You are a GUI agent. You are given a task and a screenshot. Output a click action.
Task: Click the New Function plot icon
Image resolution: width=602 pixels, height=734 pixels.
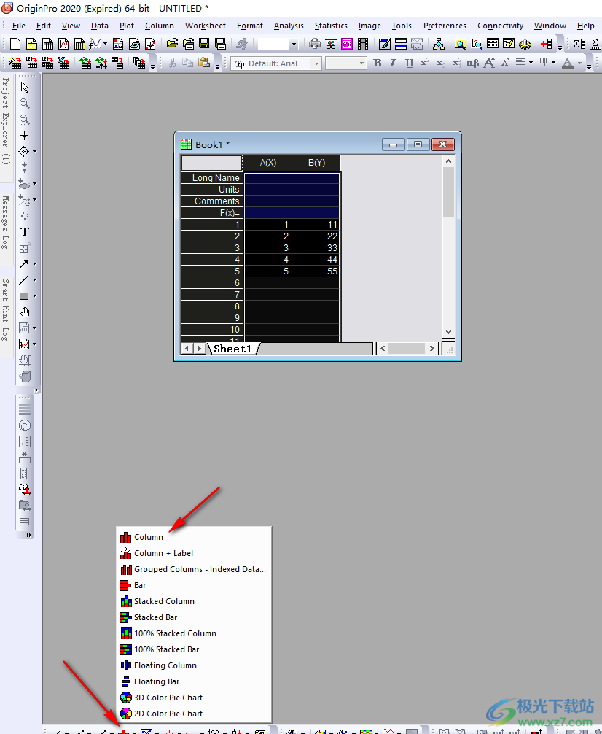click(95, 44)
